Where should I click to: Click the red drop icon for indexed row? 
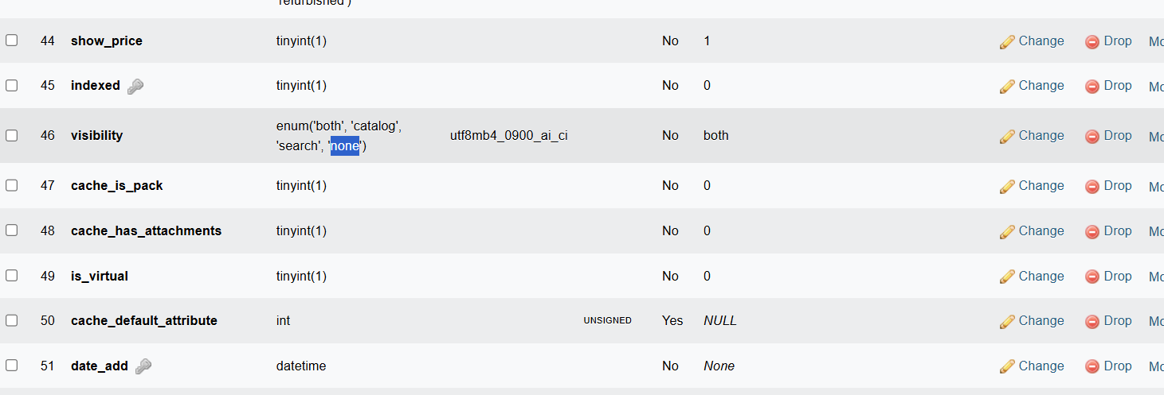[x=1092, y=87]
